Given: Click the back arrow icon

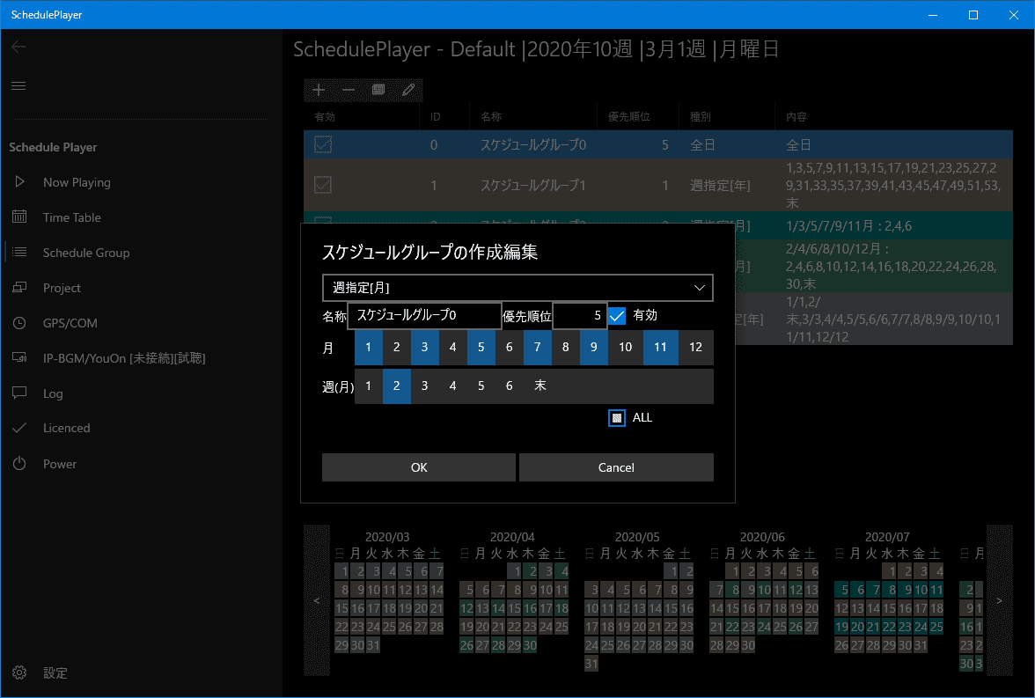Looking at the screenshot, I should 18,47.
